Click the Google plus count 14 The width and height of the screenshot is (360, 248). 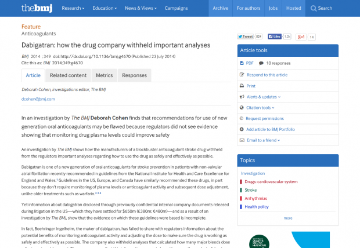312,37
